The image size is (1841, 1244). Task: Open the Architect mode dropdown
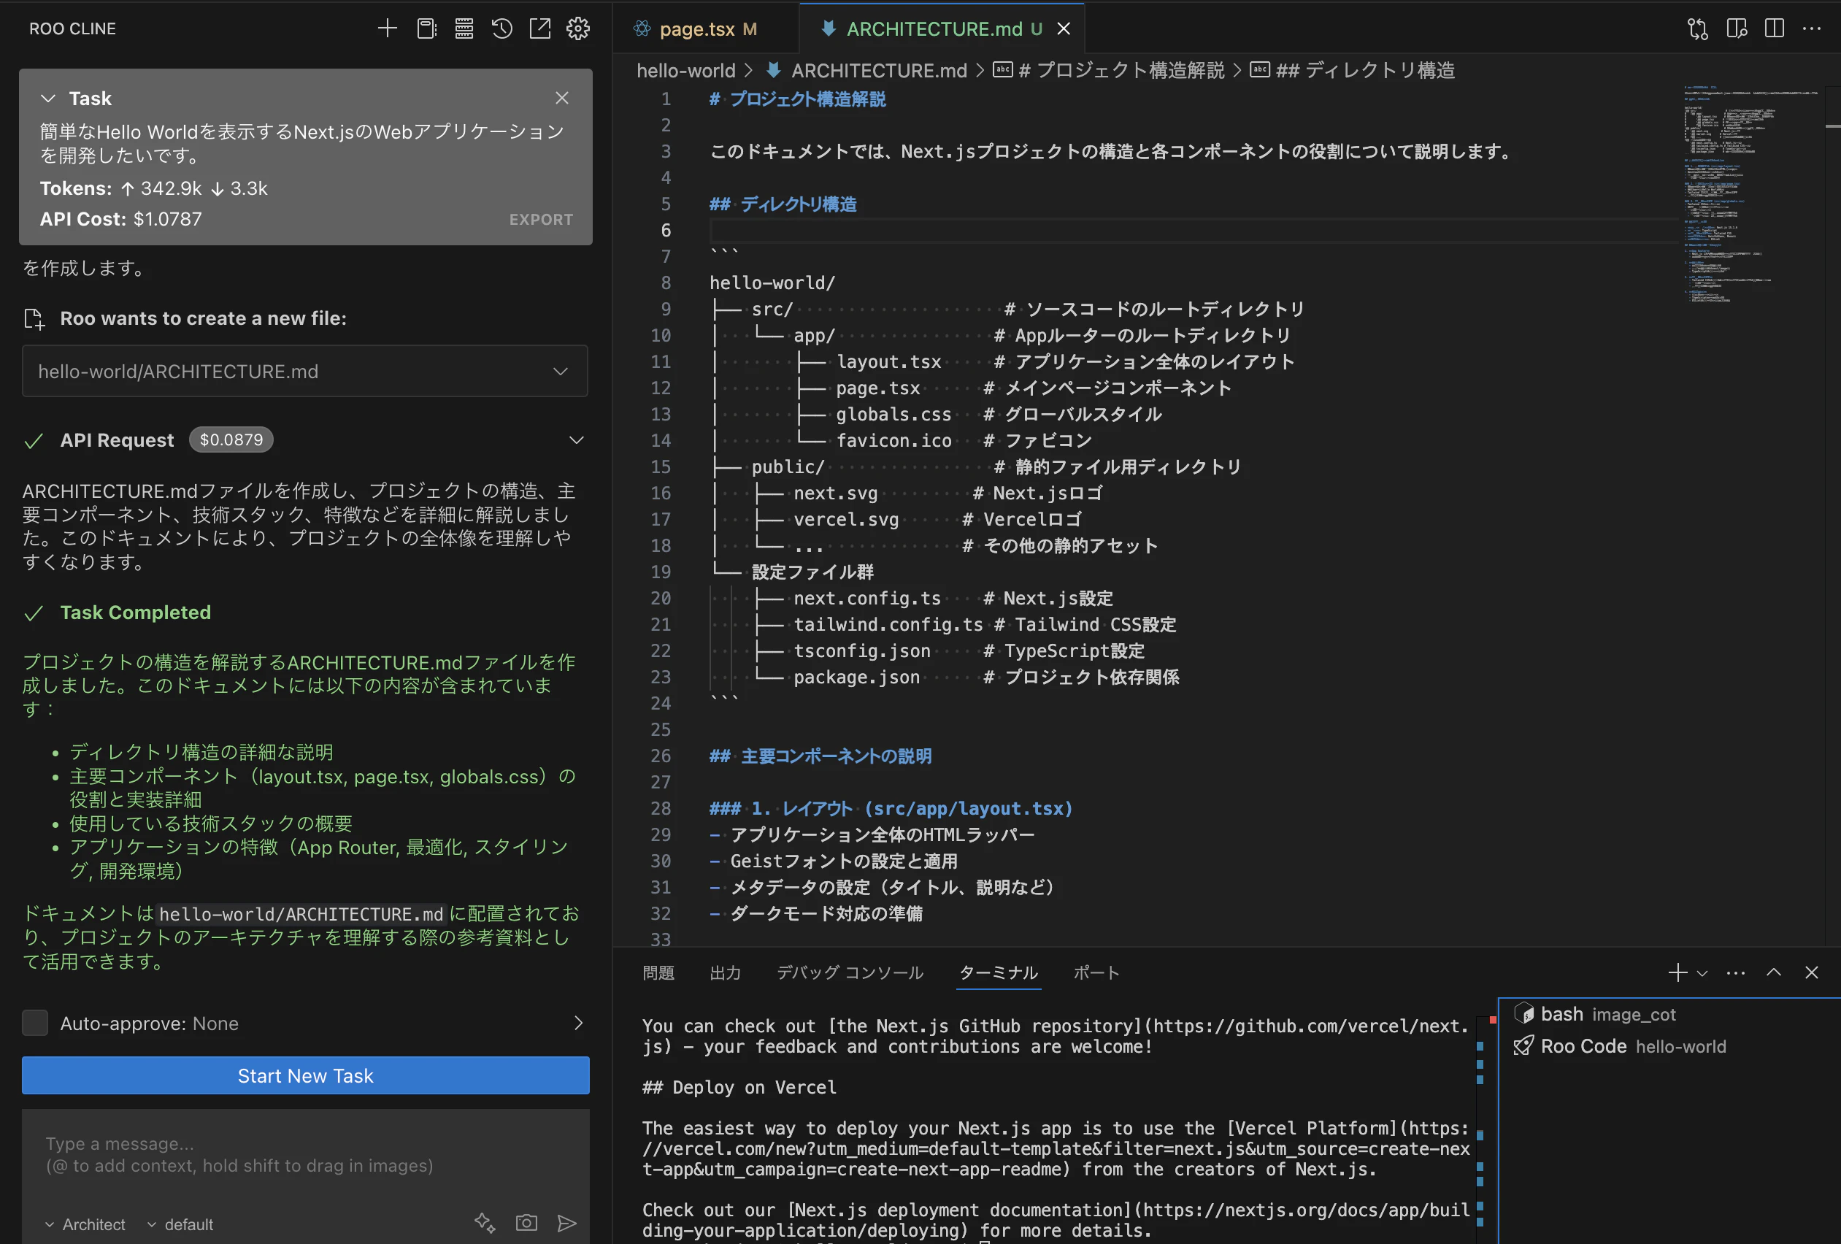coord(85,1224)
